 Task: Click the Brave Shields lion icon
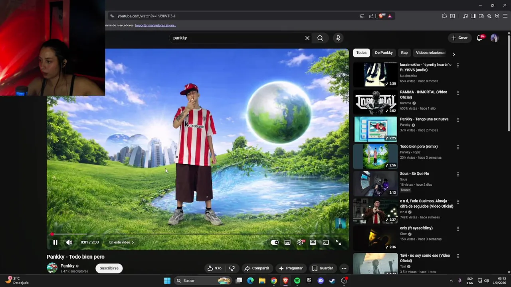(x=381, y=16)
